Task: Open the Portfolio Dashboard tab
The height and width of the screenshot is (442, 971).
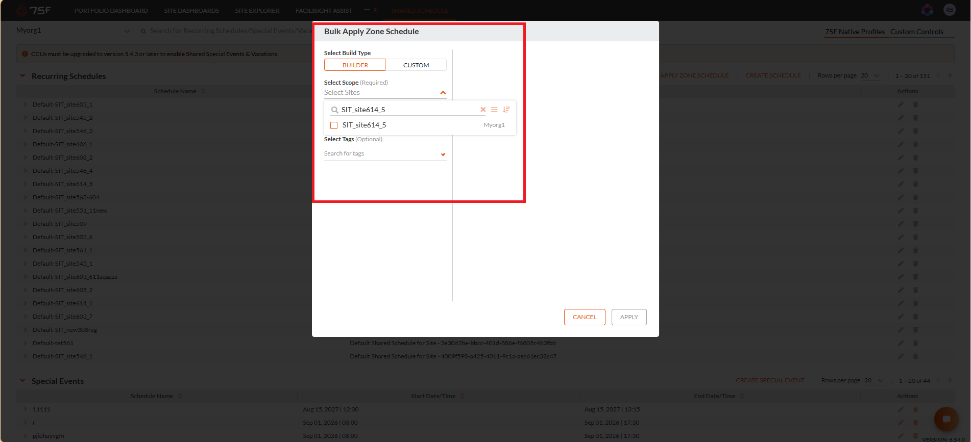Action: click(111, 11)
